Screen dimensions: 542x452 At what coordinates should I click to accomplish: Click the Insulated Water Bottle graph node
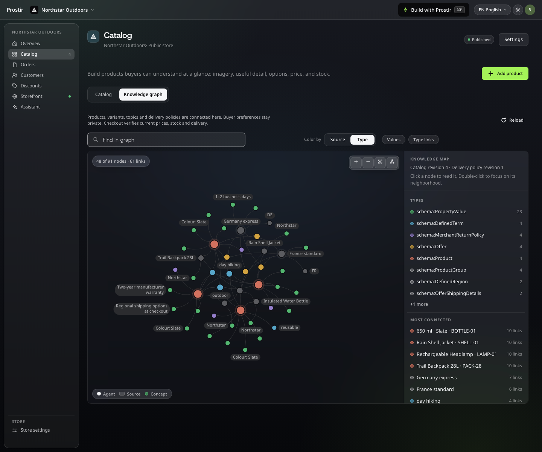tap(256, 302)
